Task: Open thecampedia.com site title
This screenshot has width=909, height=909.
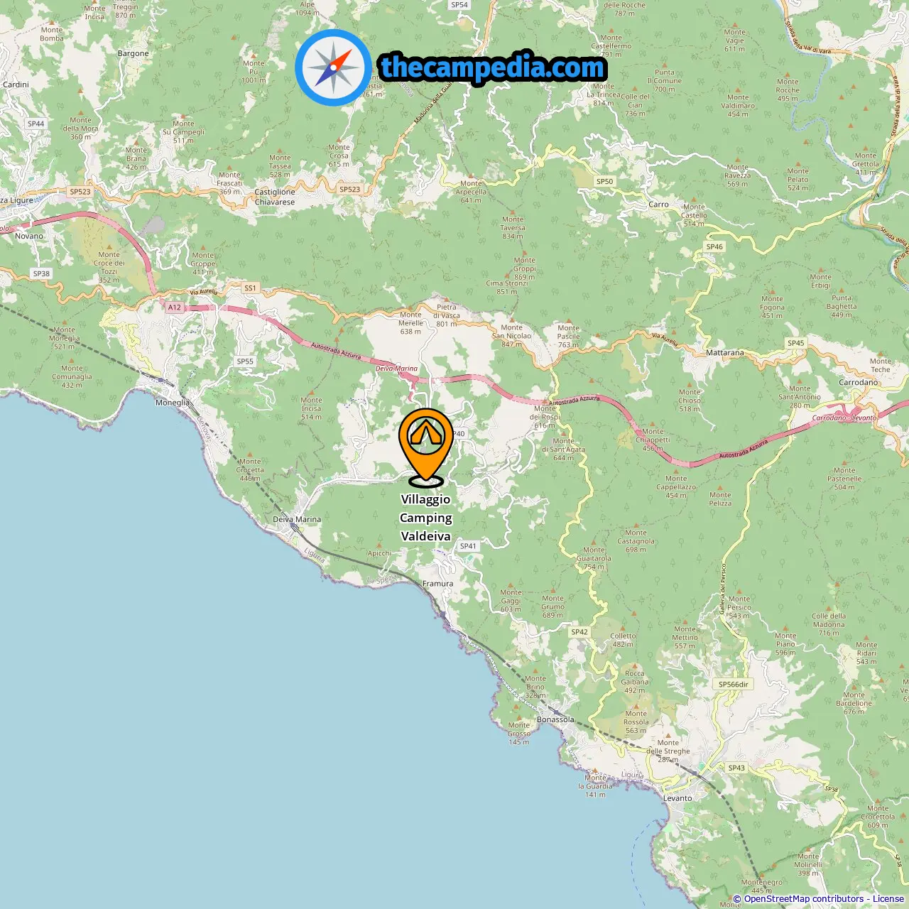Action: tap(493, 68)
